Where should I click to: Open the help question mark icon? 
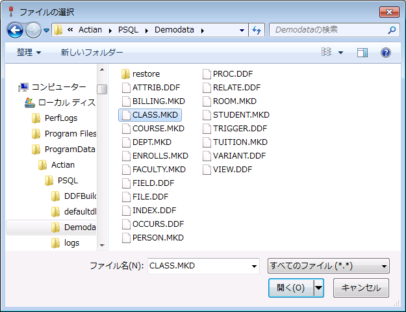tap(385, 53)
